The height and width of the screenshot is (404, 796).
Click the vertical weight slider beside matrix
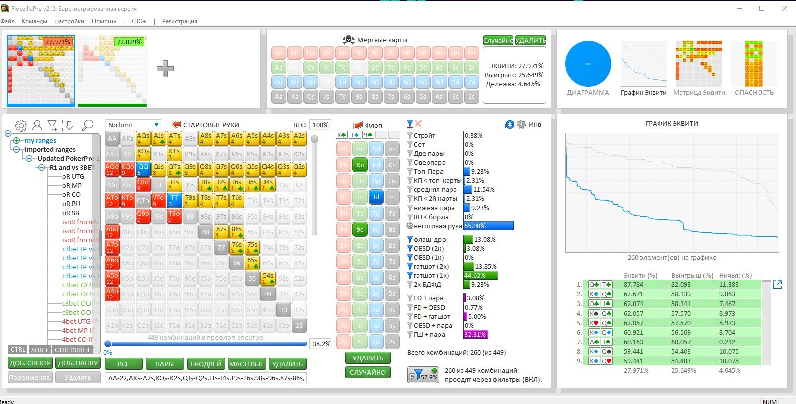(315, 185)
